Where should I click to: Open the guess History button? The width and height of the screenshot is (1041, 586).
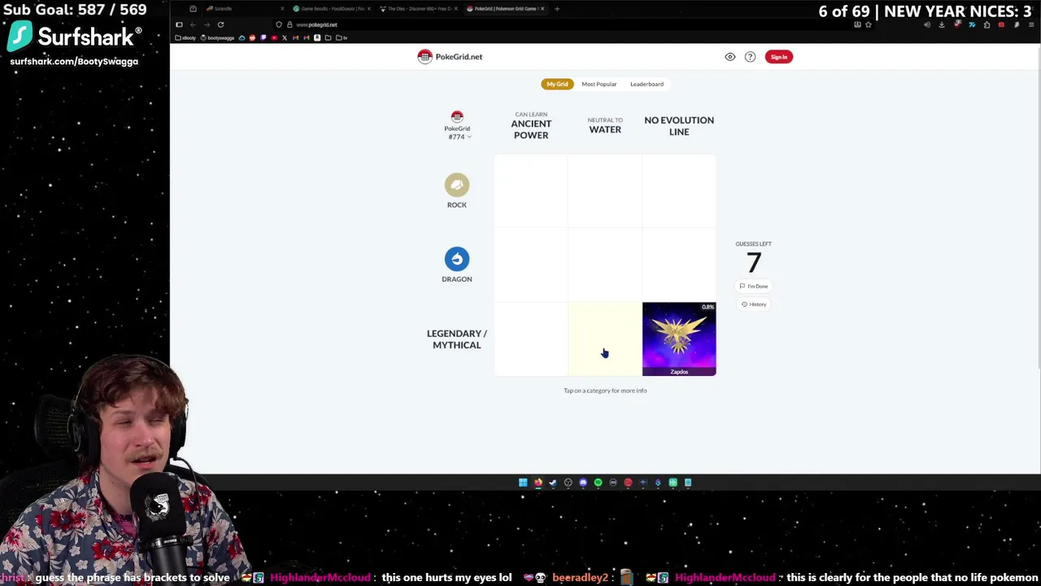point(754,304)
